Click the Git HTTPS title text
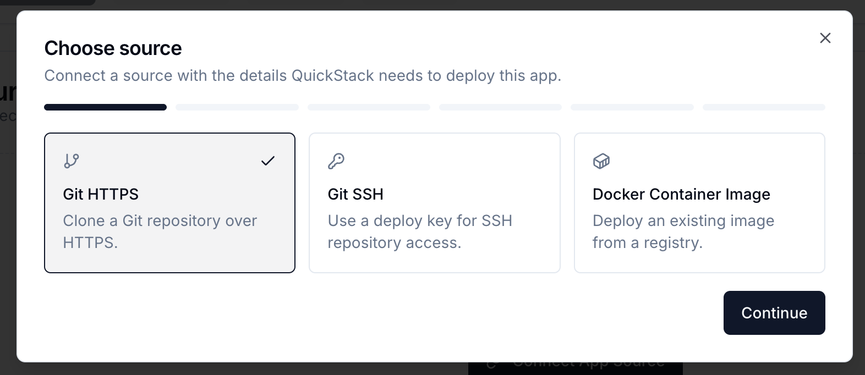865x375 pixels. tap(101, 194)
